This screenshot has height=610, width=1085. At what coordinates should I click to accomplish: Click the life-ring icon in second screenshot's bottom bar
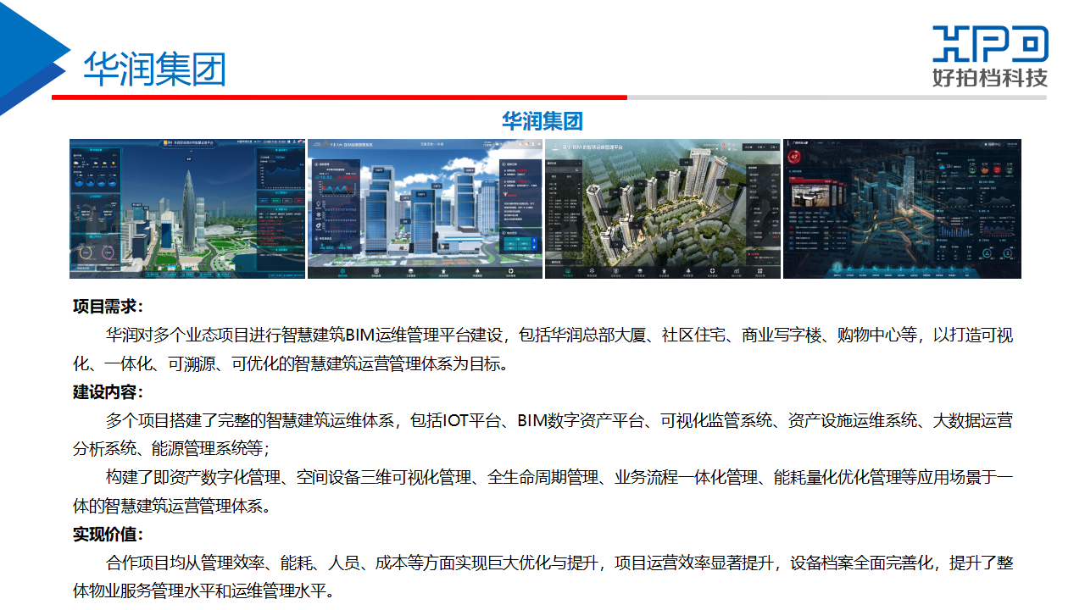pyautogui.click(x=510, y=271)
